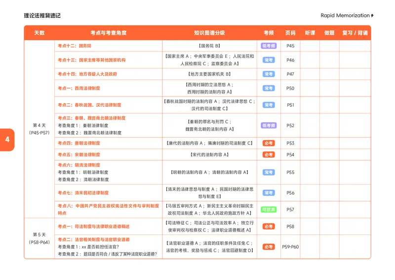Click the 第 5 天 day cell
The image size is (395, 280).
[x=39, y=238]
